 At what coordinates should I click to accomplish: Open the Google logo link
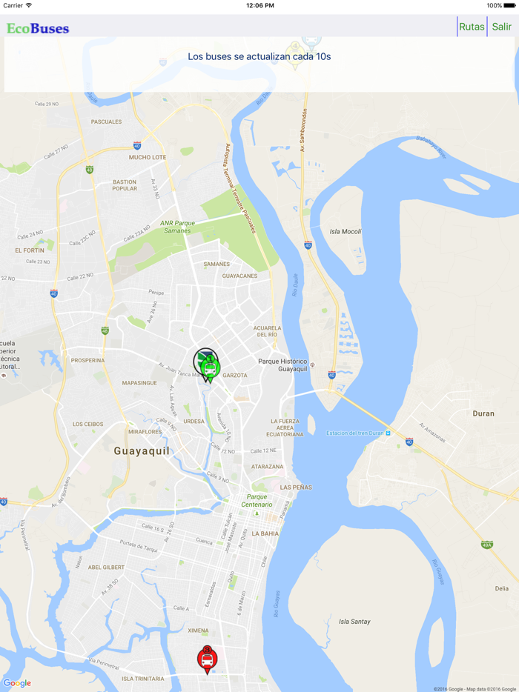pyautogui.click(x=17, y=683)
